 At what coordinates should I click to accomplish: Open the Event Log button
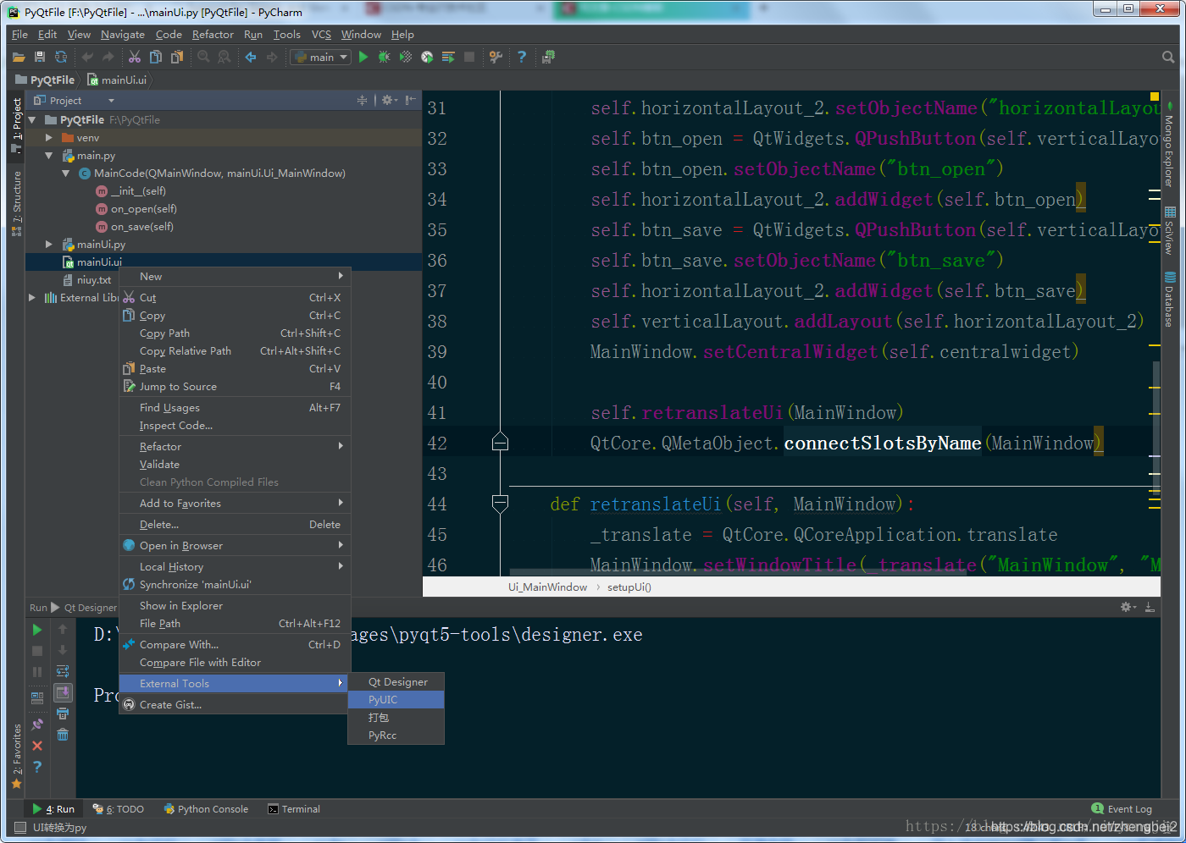tap(1122, 809)
